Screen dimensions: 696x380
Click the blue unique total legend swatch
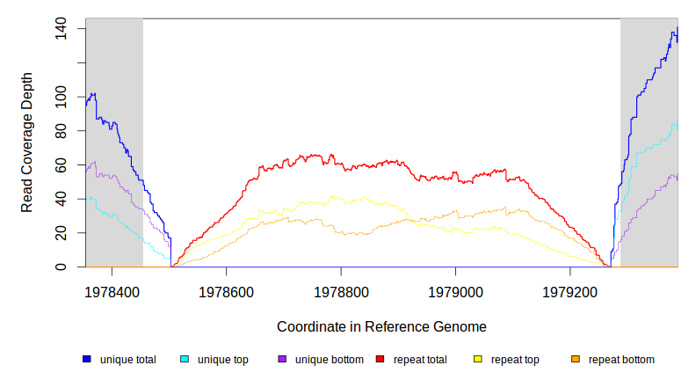[87, 360]
